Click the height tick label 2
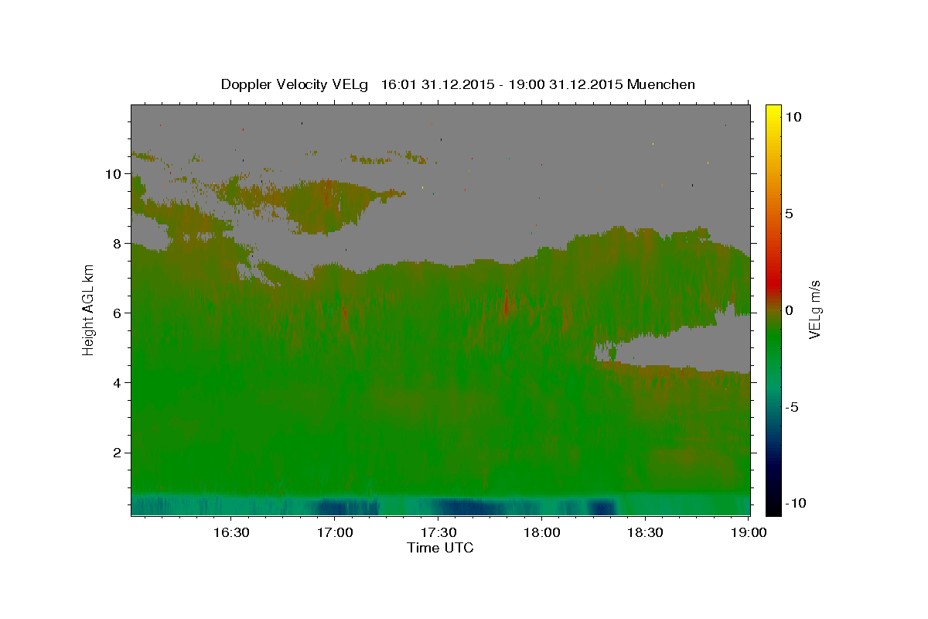The height and width of the screenshot is (619, 928). point(118,453)
